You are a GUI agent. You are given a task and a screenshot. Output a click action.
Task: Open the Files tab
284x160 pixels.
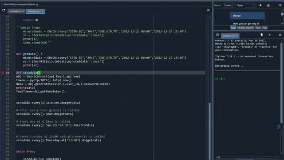pyautogui.click(x=264, y=28)
